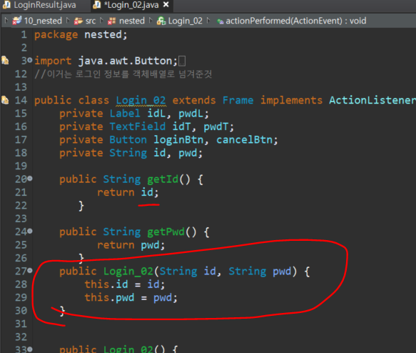Click this.pwd on line 29

(110, 297)
